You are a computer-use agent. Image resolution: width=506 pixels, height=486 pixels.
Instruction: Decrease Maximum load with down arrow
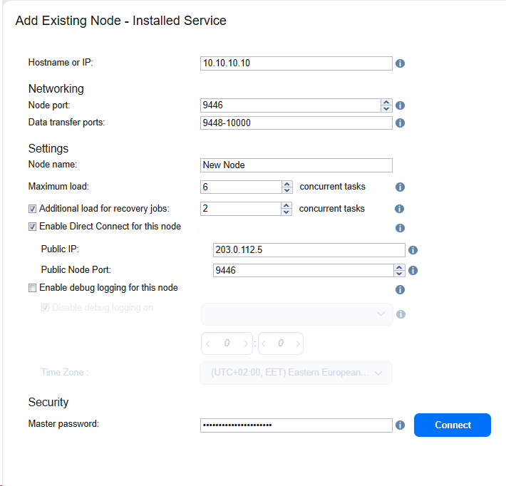click(x=286, y=191)
